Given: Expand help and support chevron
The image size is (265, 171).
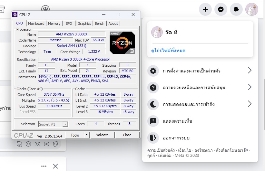Looking at the screenshot, I should click(x=249, y=87).
